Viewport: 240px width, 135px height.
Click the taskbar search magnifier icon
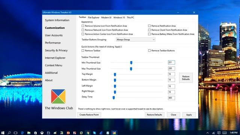pyautogui.click(x=9, y=133)
